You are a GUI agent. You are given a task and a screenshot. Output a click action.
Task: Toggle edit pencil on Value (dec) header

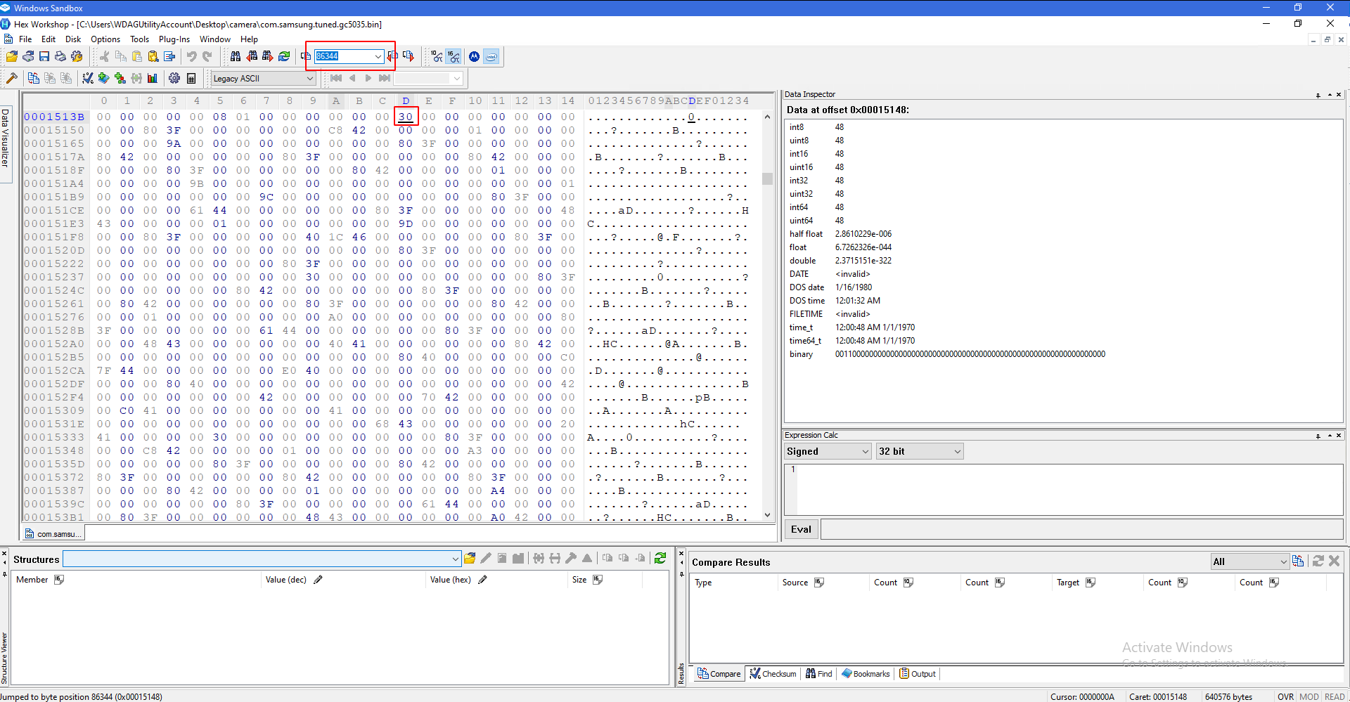[x=318, y=580]
